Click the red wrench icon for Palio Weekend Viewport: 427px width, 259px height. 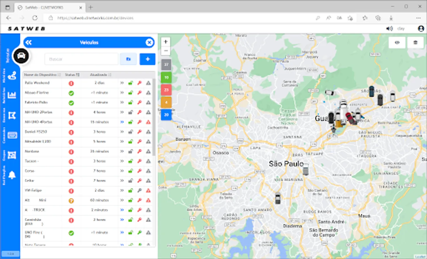pyautogui.click(x=139, y=83)
